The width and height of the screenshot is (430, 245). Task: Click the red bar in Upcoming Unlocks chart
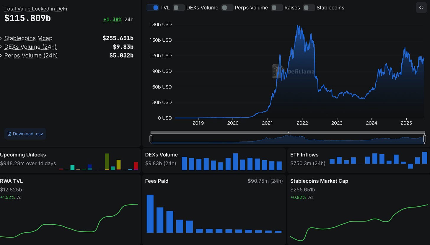(x=136, y=166)
